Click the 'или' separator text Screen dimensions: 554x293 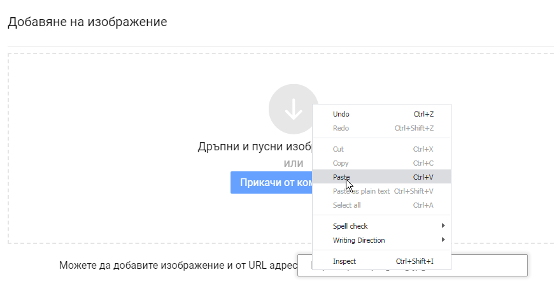point(294,164)
